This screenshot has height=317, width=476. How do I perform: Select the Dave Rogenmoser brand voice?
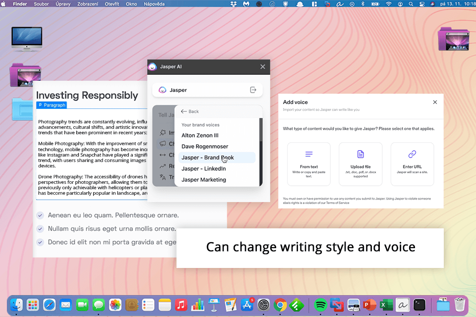pyautogui.click(x=205, y=146)
